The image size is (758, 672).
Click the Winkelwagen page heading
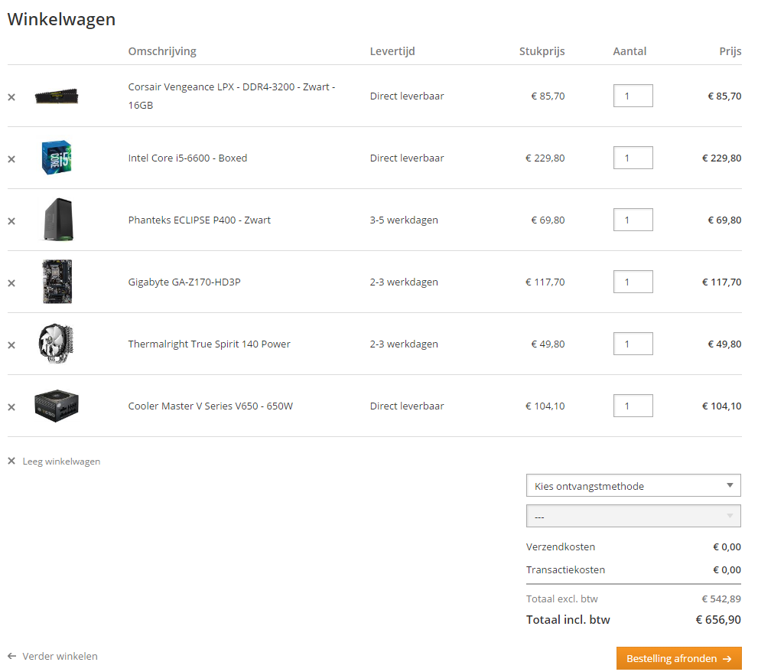point(61,19)
